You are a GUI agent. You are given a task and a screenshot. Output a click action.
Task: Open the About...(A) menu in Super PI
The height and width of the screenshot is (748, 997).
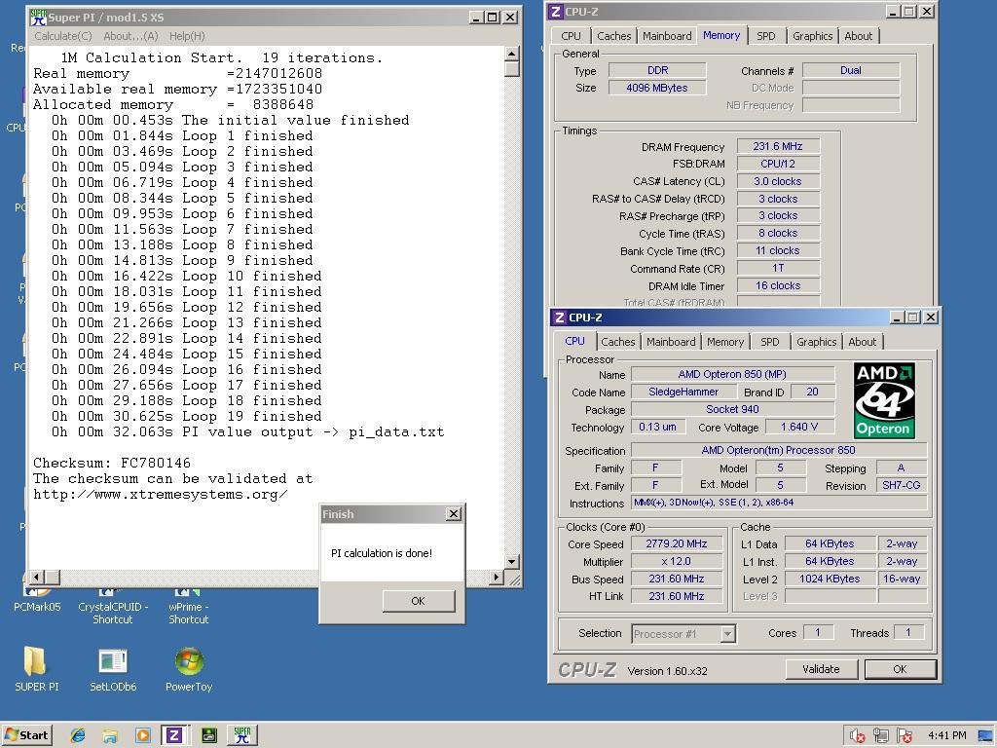(130, 36)
